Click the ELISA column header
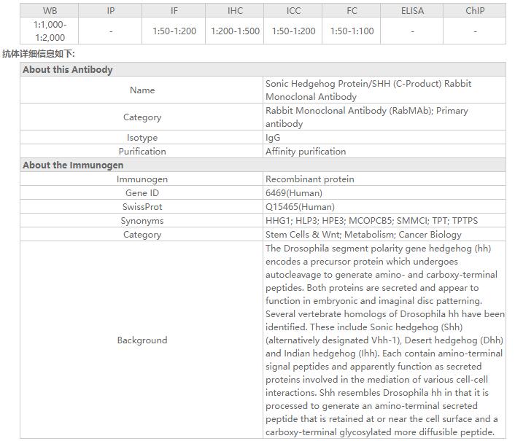The height and width of the screenshot is (441, 515). tap(412, 11)
